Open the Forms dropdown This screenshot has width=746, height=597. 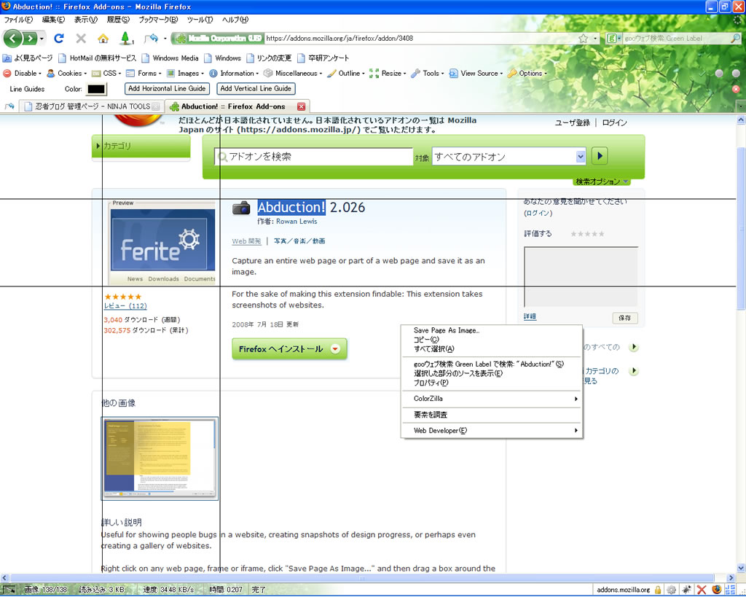[x=144, y=74]
